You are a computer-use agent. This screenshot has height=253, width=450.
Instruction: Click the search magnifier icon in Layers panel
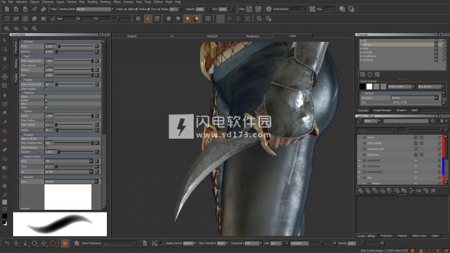pos(359,121)
